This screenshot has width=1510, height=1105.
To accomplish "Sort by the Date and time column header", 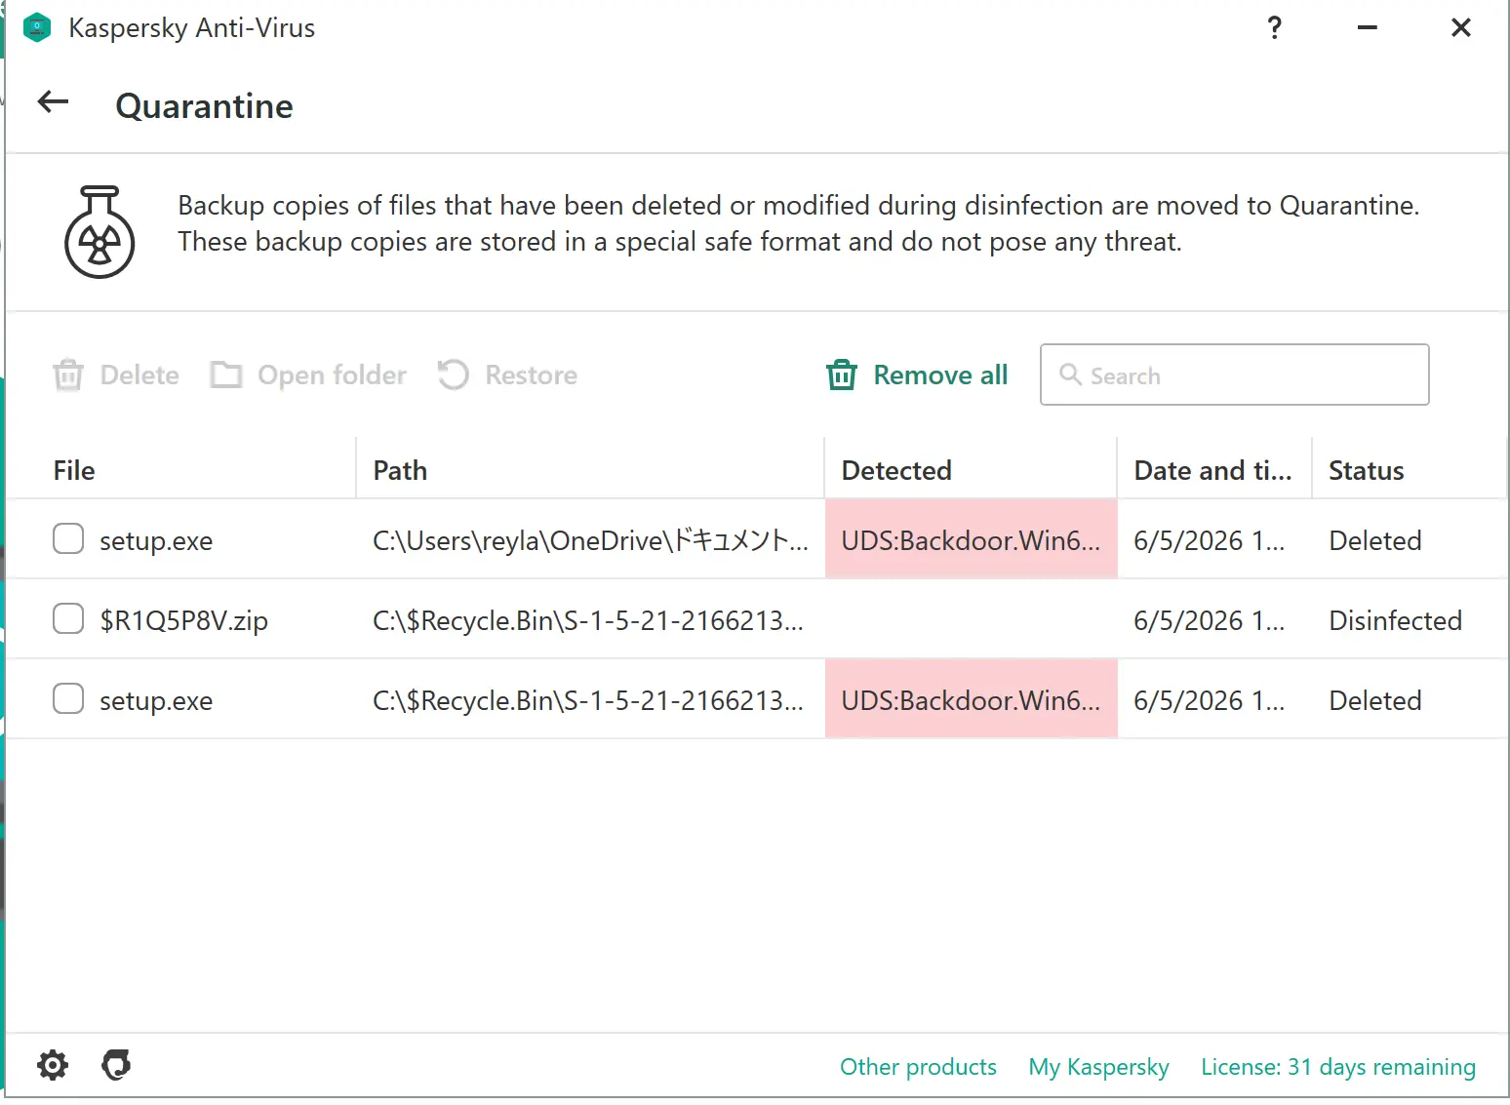I will [x=1212, y=470].
